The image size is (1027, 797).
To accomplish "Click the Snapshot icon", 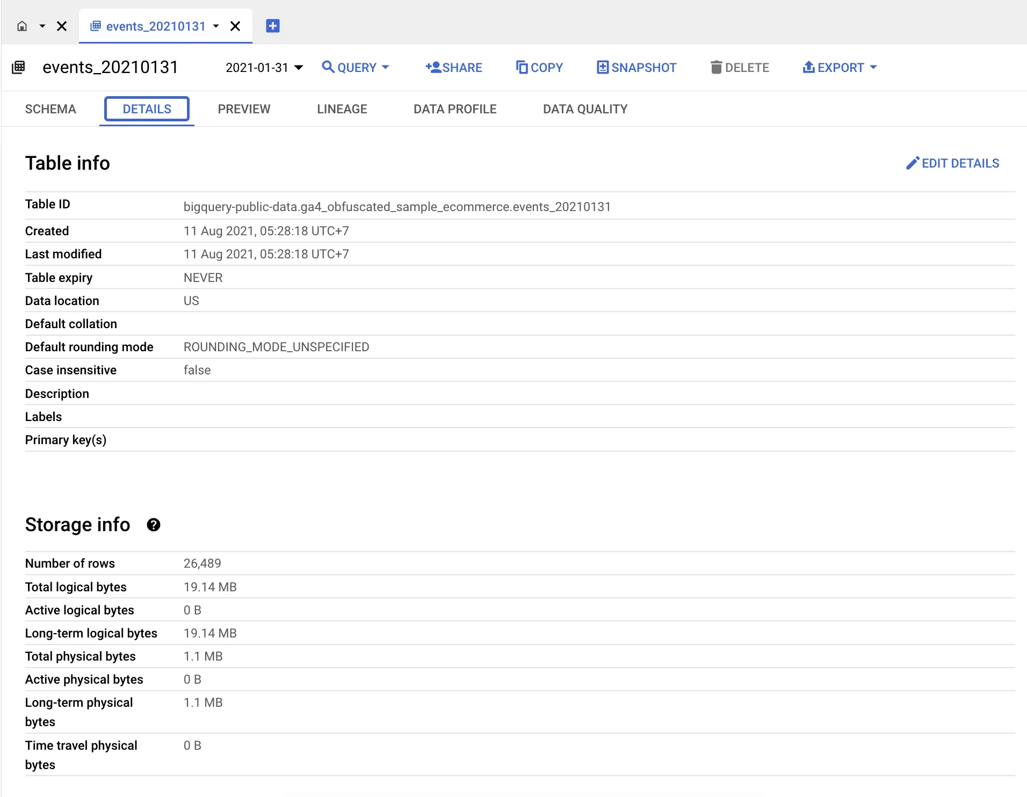I will 603,67.
